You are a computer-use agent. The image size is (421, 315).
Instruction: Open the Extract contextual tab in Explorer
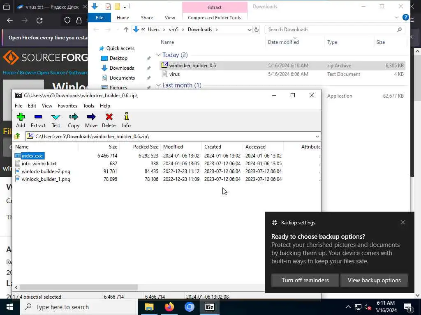point(214,7)
